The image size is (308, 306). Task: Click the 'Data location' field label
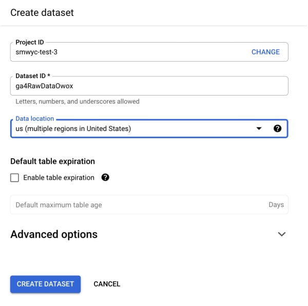coord(34,119)
